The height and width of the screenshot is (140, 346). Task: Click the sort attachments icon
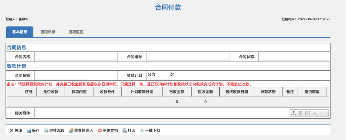(322, 113)
